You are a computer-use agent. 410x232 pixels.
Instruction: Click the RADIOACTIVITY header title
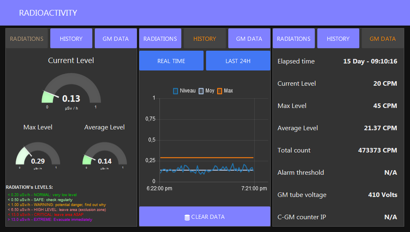tap(48, 13)
